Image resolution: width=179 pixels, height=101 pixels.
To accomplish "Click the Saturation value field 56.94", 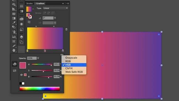I will tap(57, 70).
